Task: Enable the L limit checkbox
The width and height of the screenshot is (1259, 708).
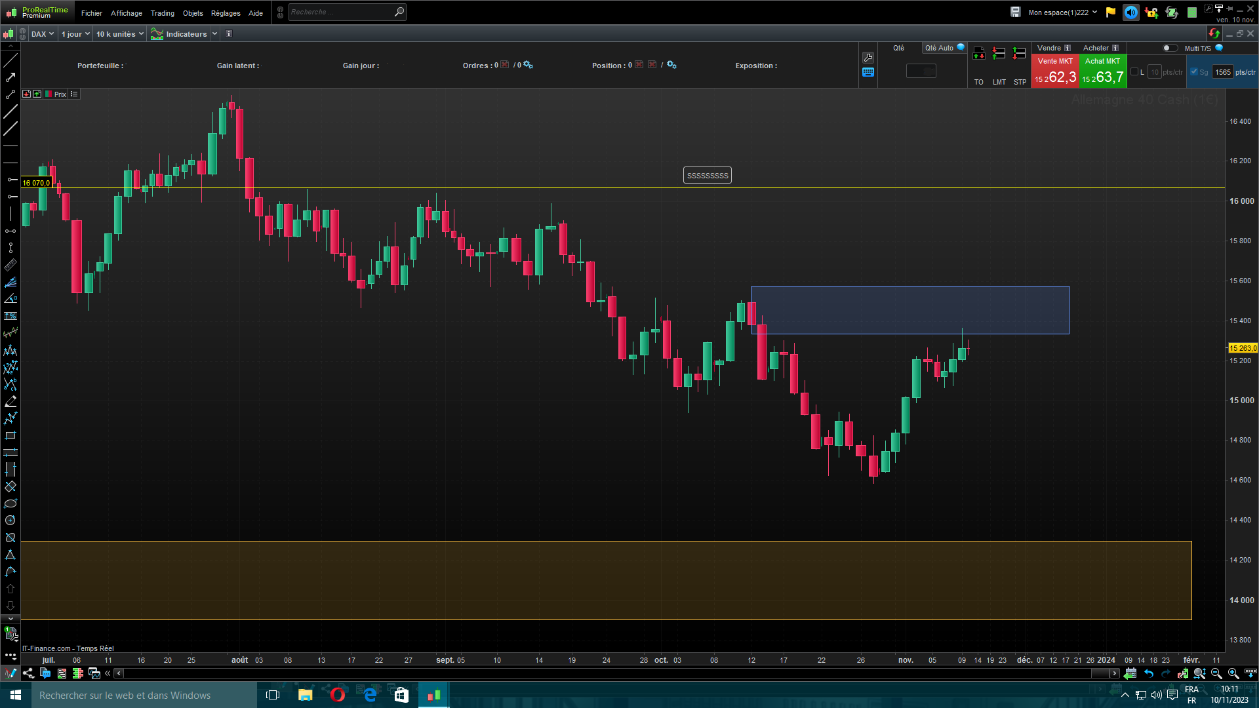Action: coord(1134,72)
